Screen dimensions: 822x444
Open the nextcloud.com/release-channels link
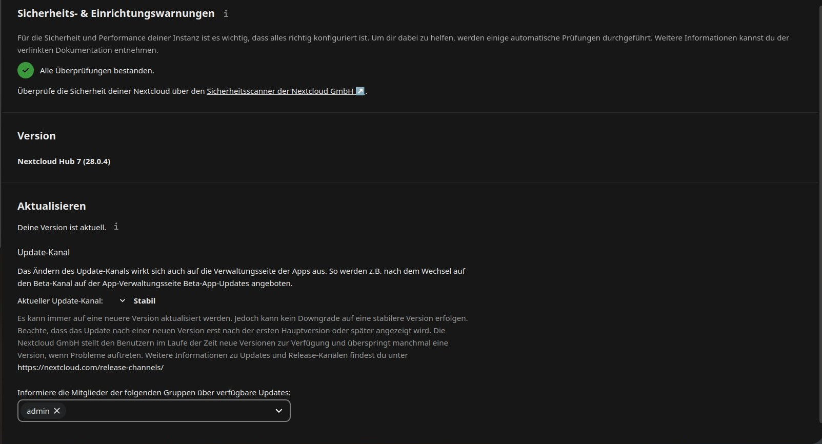pos(90,368)
